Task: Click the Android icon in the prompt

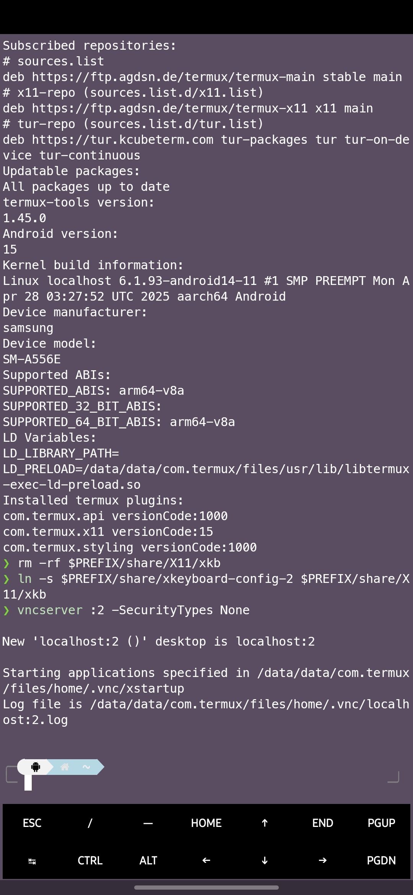Action: (x=36, y=767)
